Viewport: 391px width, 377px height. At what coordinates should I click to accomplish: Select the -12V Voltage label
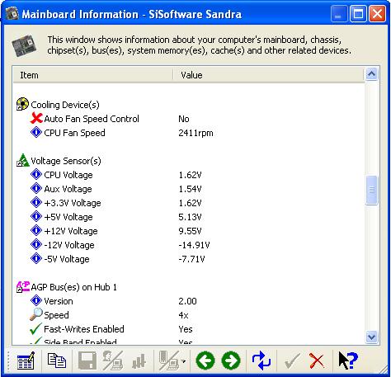[x=69, y=245]
